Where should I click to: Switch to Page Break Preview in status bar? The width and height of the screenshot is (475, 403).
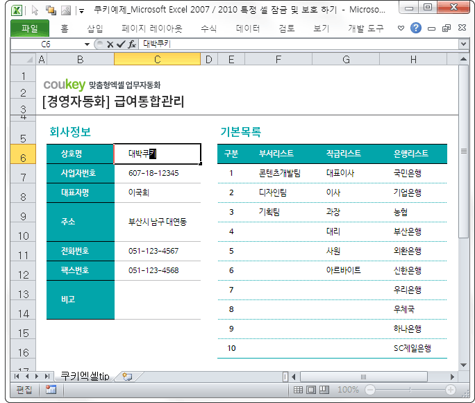coord(324,390)
